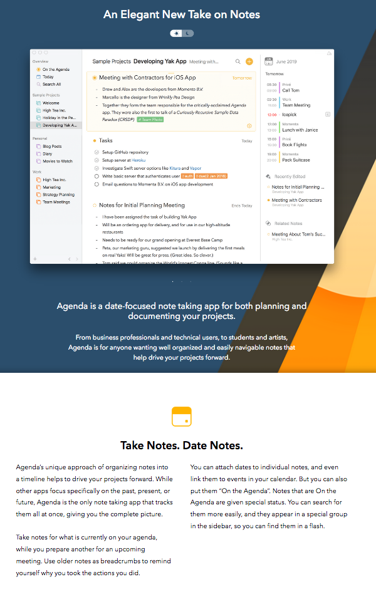Open the Marketing project

point(48,187)
